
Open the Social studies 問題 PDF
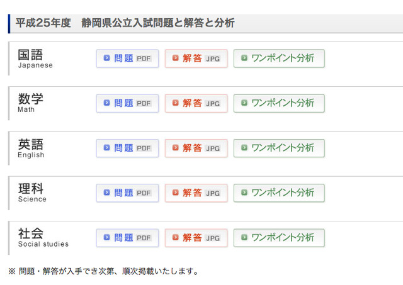[x=127, y=238]
